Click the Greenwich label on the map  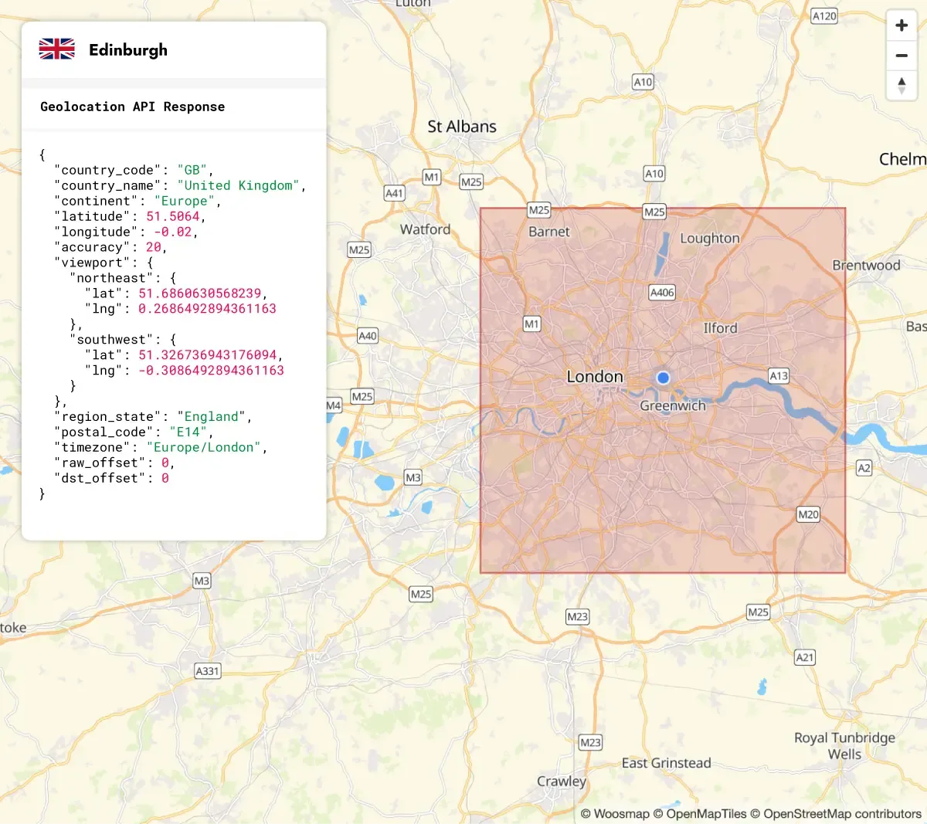click(x=673, y=406)
